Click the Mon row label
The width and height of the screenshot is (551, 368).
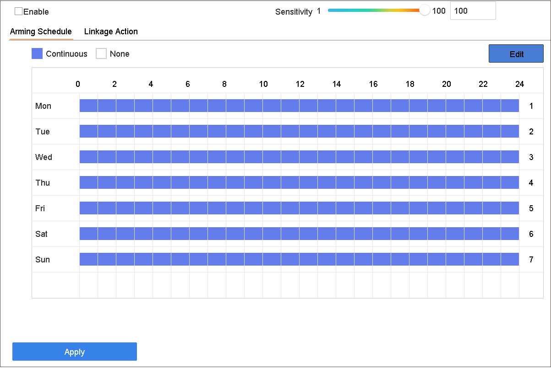44,106
